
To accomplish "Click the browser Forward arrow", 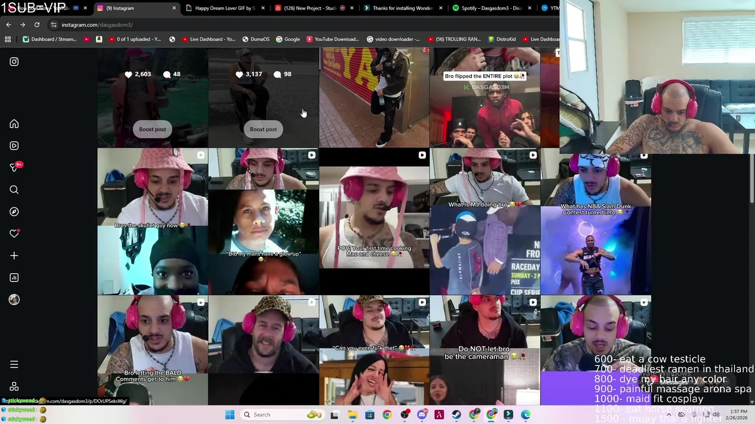I will [22, 25].
